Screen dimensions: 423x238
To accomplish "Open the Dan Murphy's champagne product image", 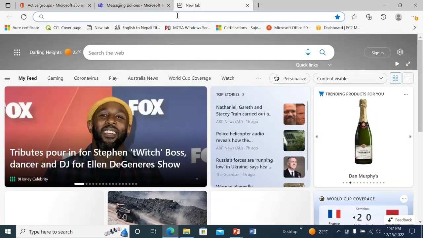I will tap(364, 132).
